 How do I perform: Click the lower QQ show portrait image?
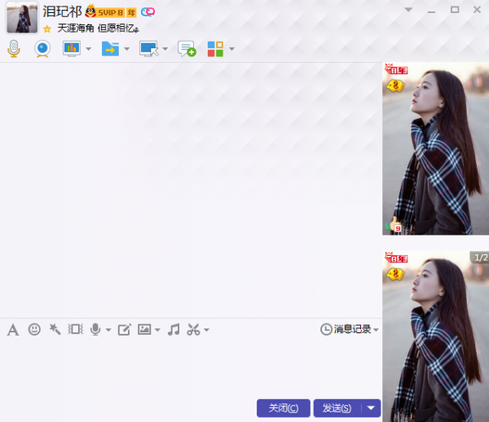pyautogui.click(x=436, y=336)
